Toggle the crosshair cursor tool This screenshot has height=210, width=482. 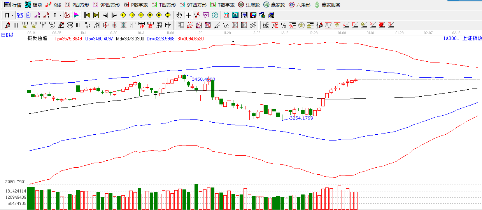[x=188, y=16]
